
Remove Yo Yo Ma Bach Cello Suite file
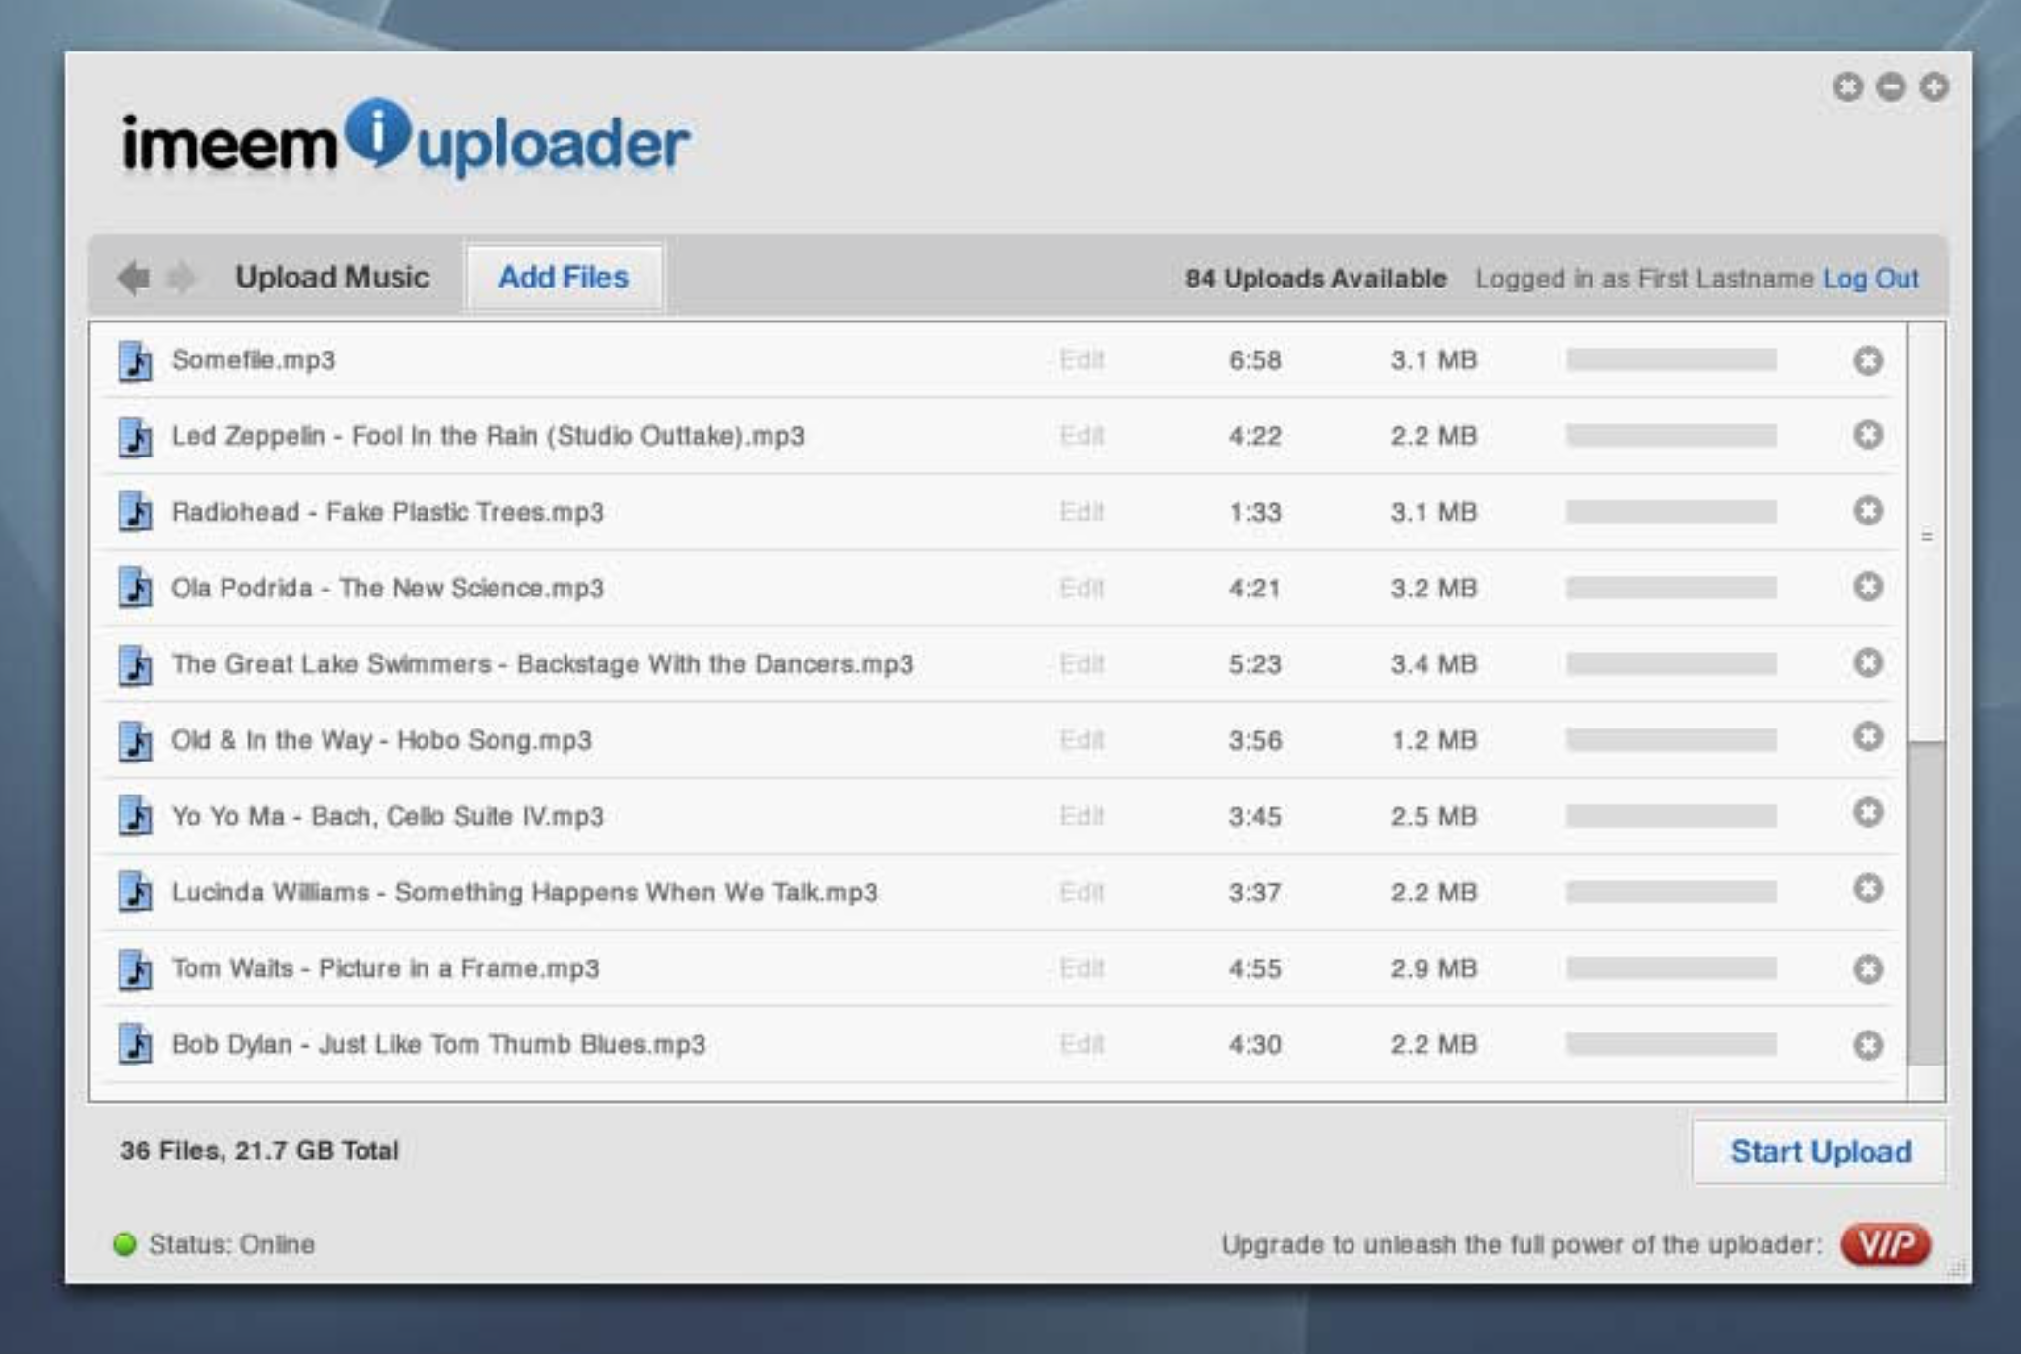pos(1867,813)
